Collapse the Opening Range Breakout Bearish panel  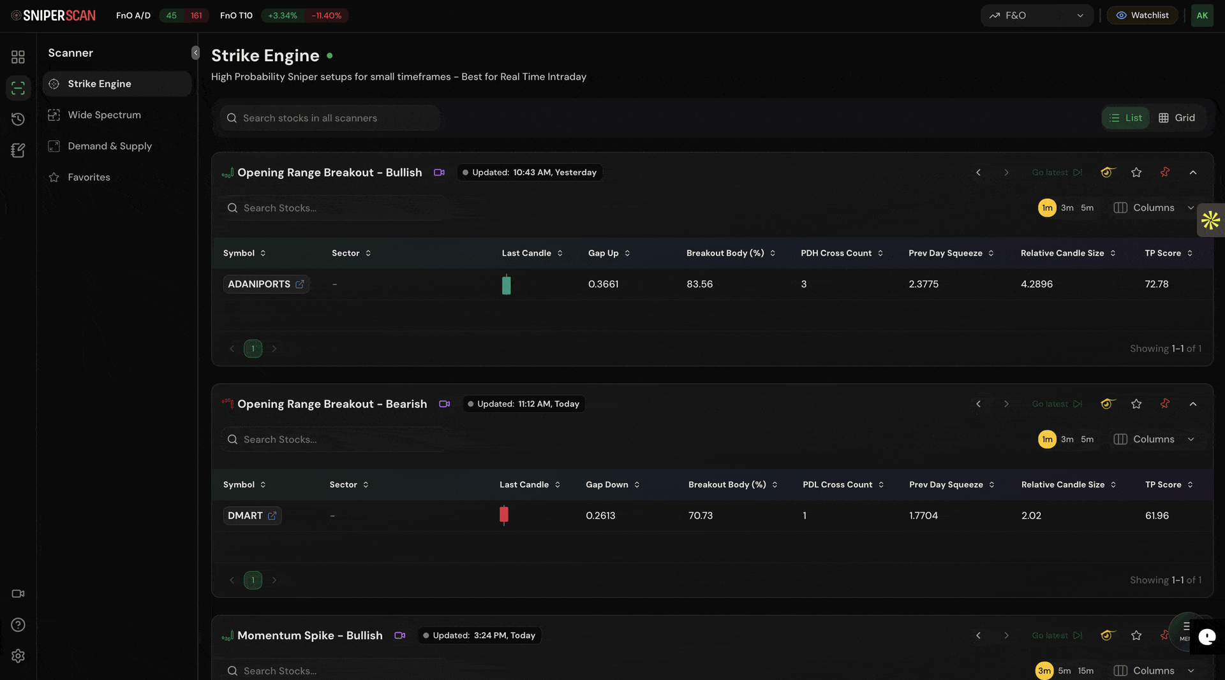(x=1193, y=404)
